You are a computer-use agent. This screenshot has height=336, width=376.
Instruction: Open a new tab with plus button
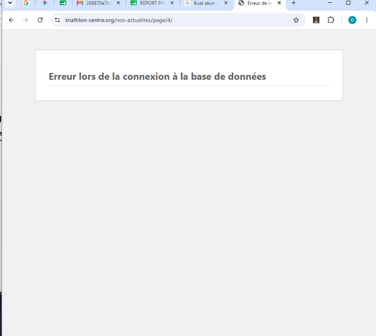pos(294,3)
